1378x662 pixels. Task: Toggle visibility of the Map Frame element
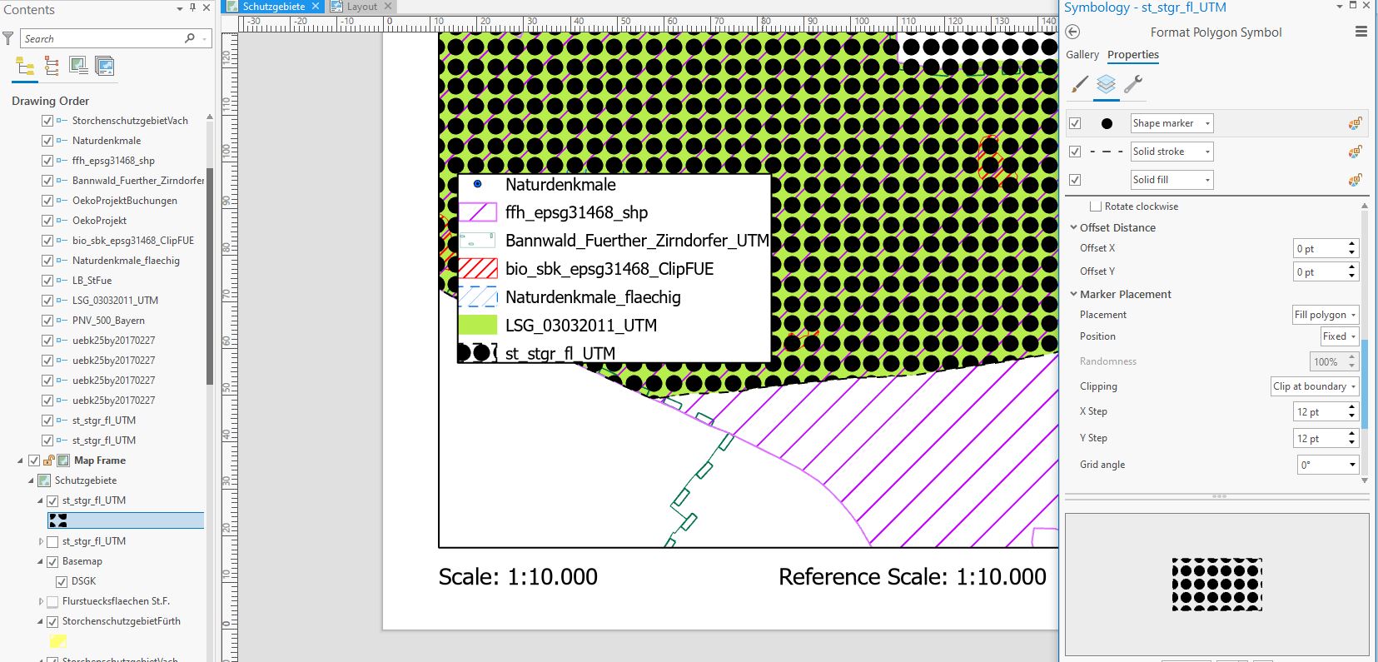[34, 460]
